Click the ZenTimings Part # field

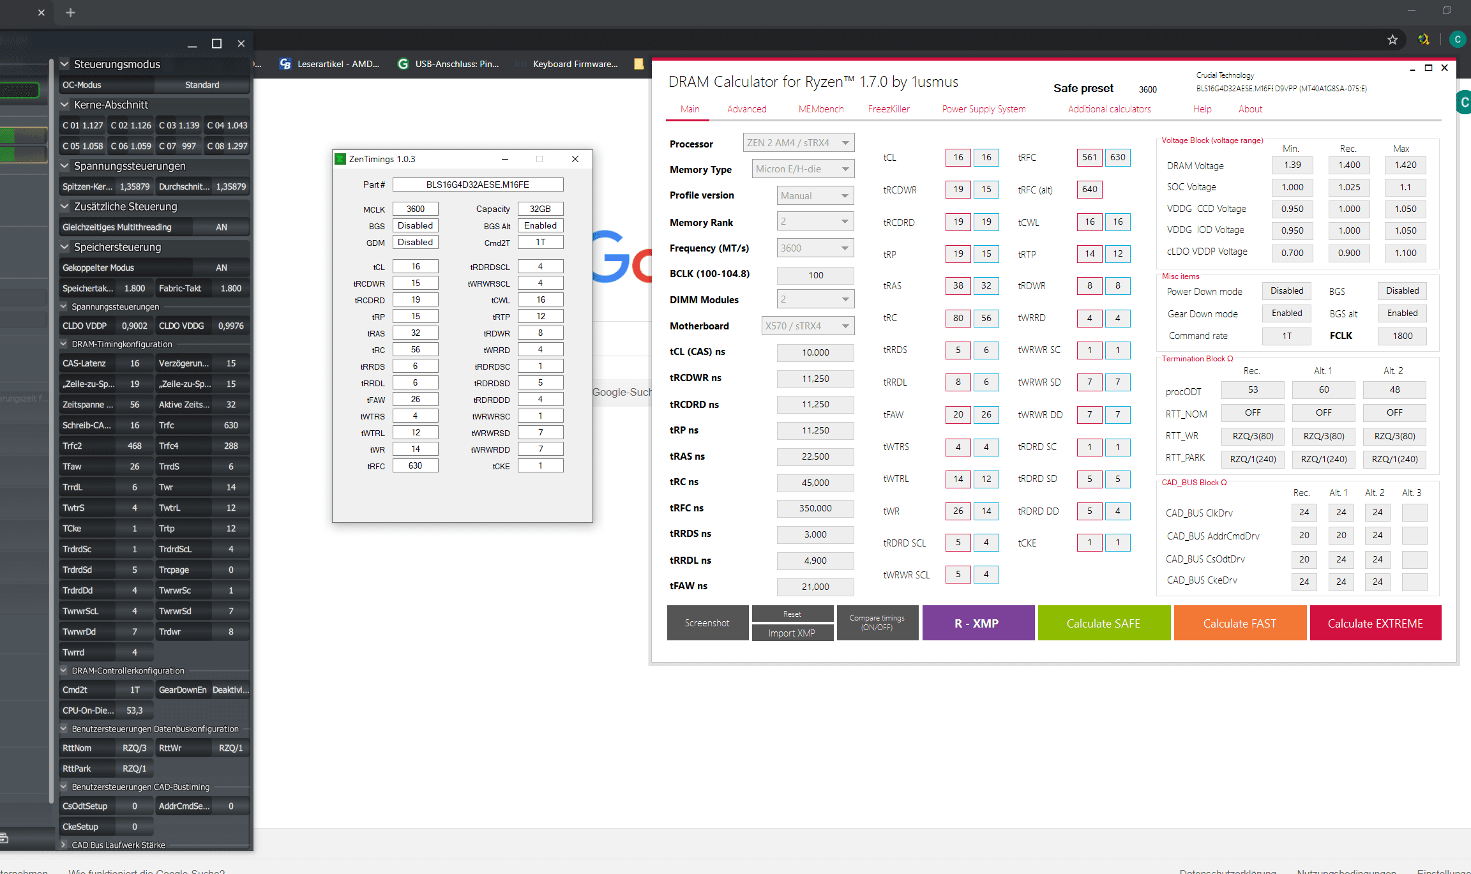478,185
